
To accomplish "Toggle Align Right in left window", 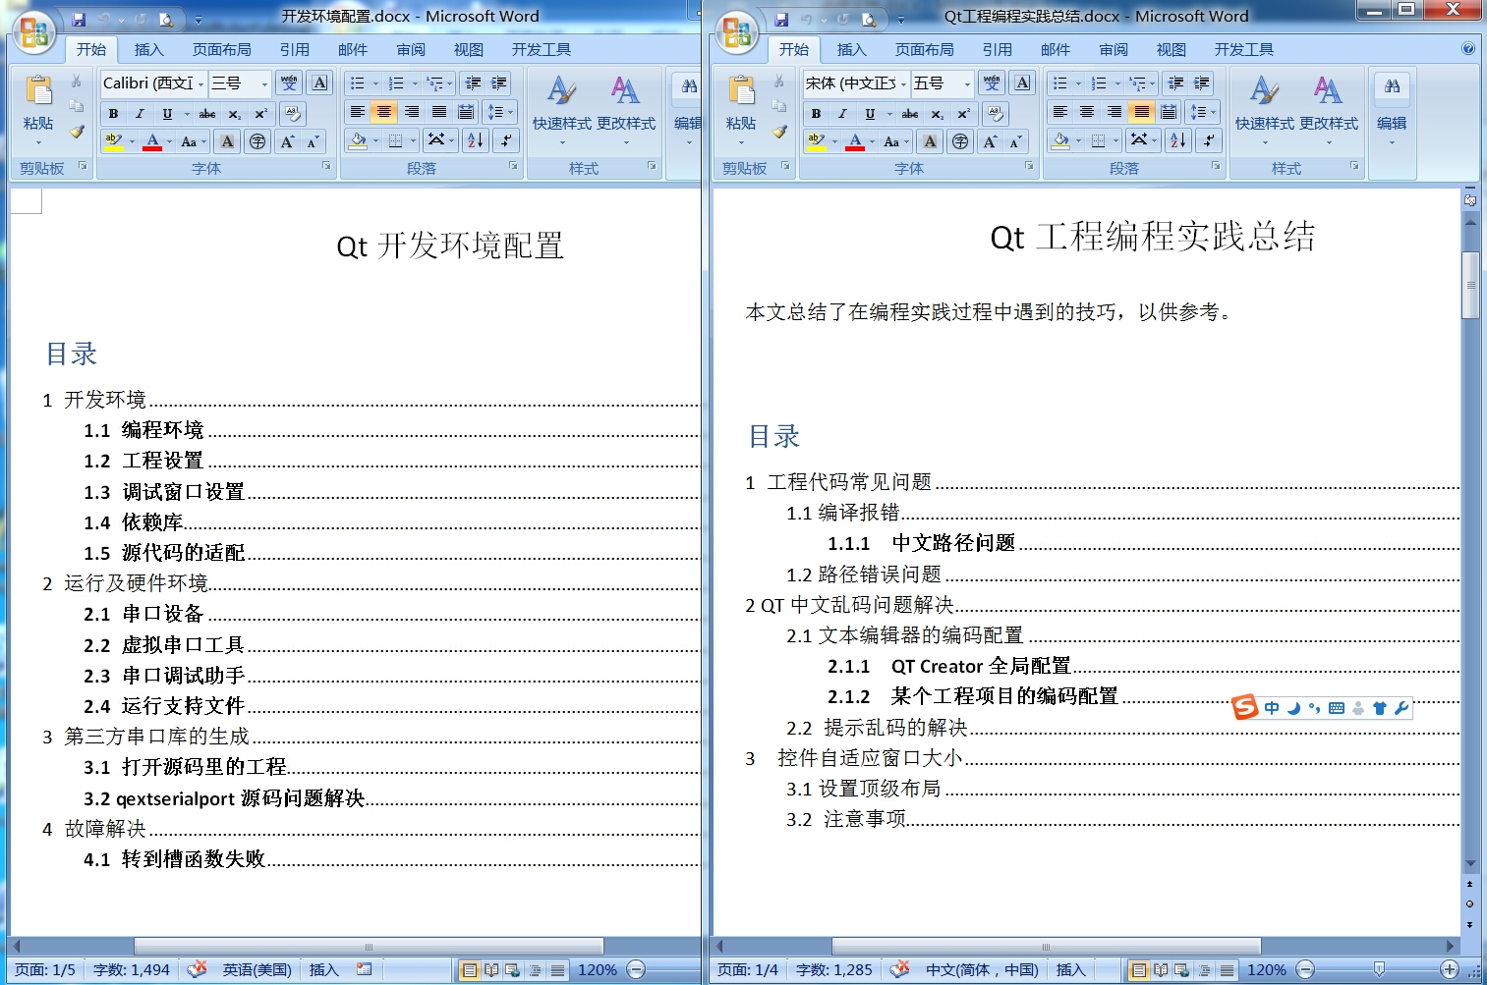I will coord(412,112).
